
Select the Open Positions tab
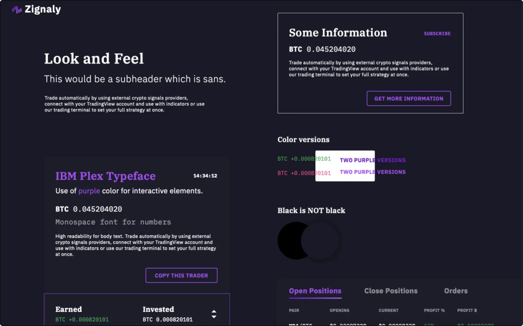[315, 291]
